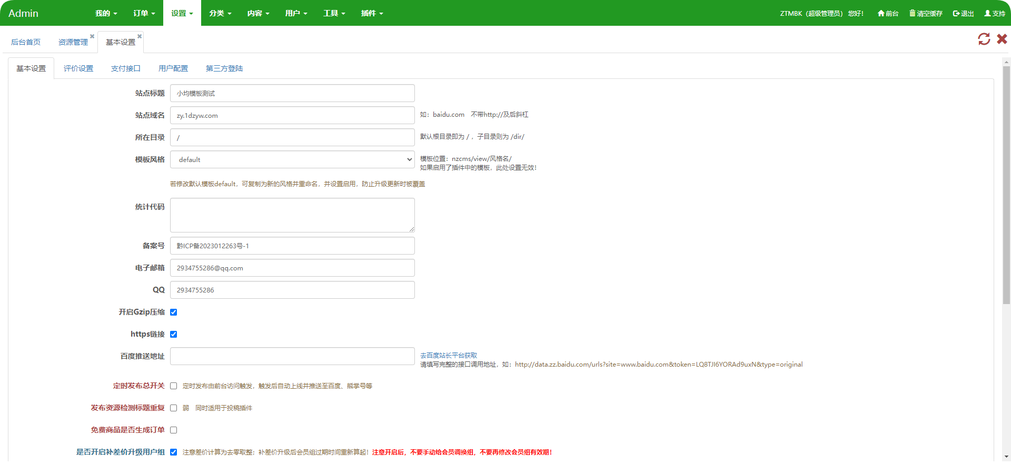
Task: Expand the 分类 menu
Action: (x=220, y=13)
